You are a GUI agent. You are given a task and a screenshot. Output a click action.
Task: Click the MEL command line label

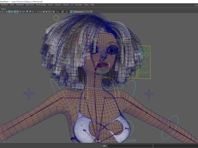pos(104,146)
